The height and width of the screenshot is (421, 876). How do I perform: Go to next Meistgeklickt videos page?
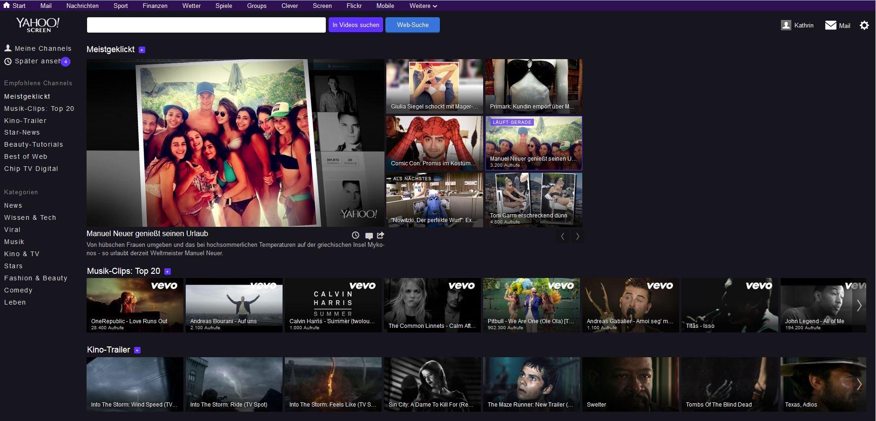[578, 237]
